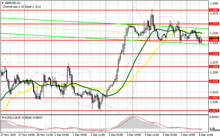This screenshot has height=138, width=220.
Task: Click the 28 Nov 11:00 time axis label
Action: point(45,135)
